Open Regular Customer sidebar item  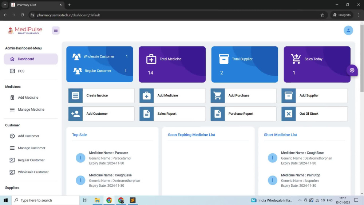[31, 160]
